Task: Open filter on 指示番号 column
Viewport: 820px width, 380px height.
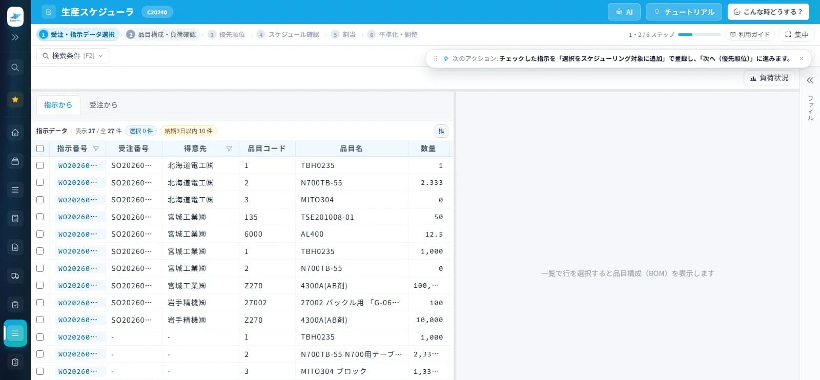Action: [x=96, y=149]
